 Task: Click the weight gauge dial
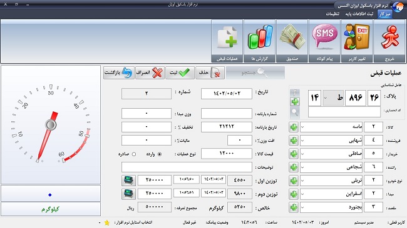tap(51, 125)
